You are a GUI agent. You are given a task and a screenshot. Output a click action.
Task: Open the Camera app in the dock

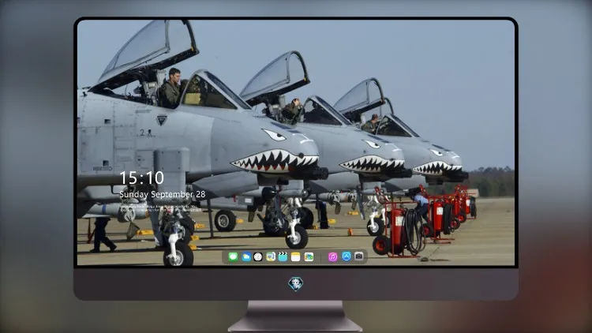(359, 256)
